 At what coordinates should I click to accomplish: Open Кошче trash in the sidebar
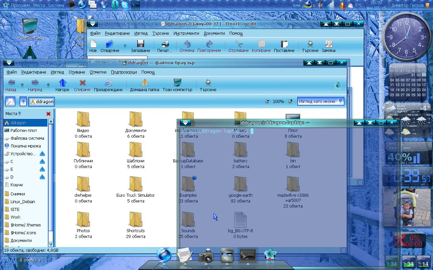17,185
